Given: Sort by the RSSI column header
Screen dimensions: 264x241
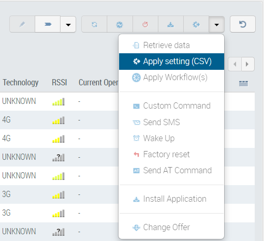Looking at the screenshot, I should click(59, 82).
